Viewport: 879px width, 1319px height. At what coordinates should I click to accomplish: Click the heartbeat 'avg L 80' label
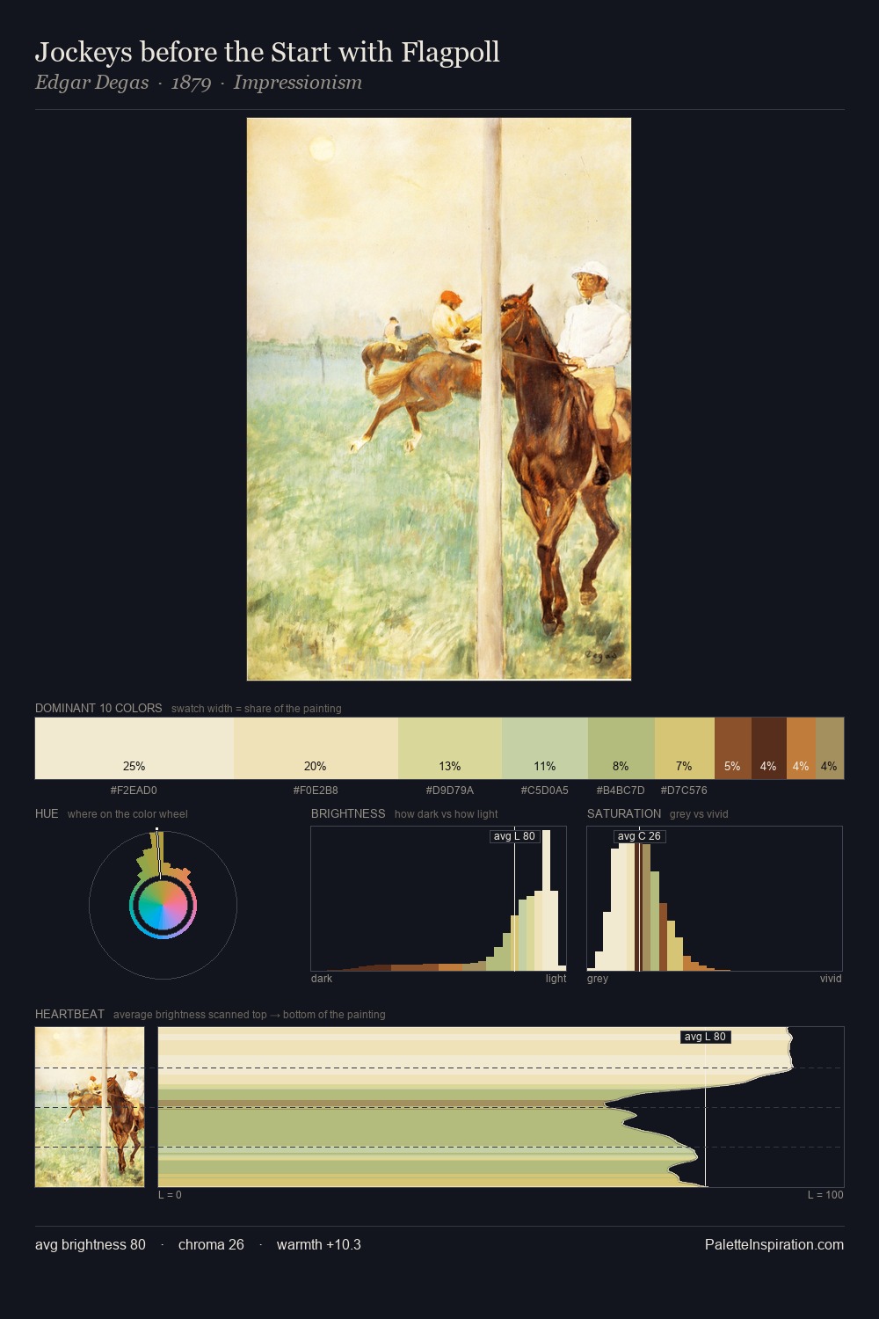click(706, 1037)
